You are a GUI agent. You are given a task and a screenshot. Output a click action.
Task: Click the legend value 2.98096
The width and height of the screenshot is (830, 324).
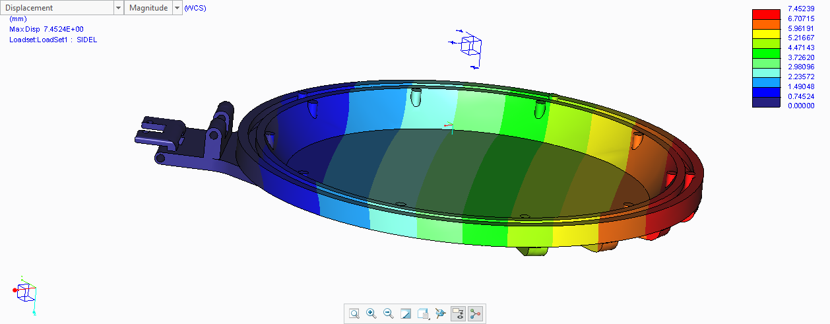pyautogui.click(x=800, y=67)
